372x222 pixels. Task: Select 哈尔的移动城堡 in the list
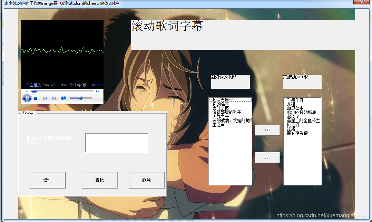click(303, 112)
